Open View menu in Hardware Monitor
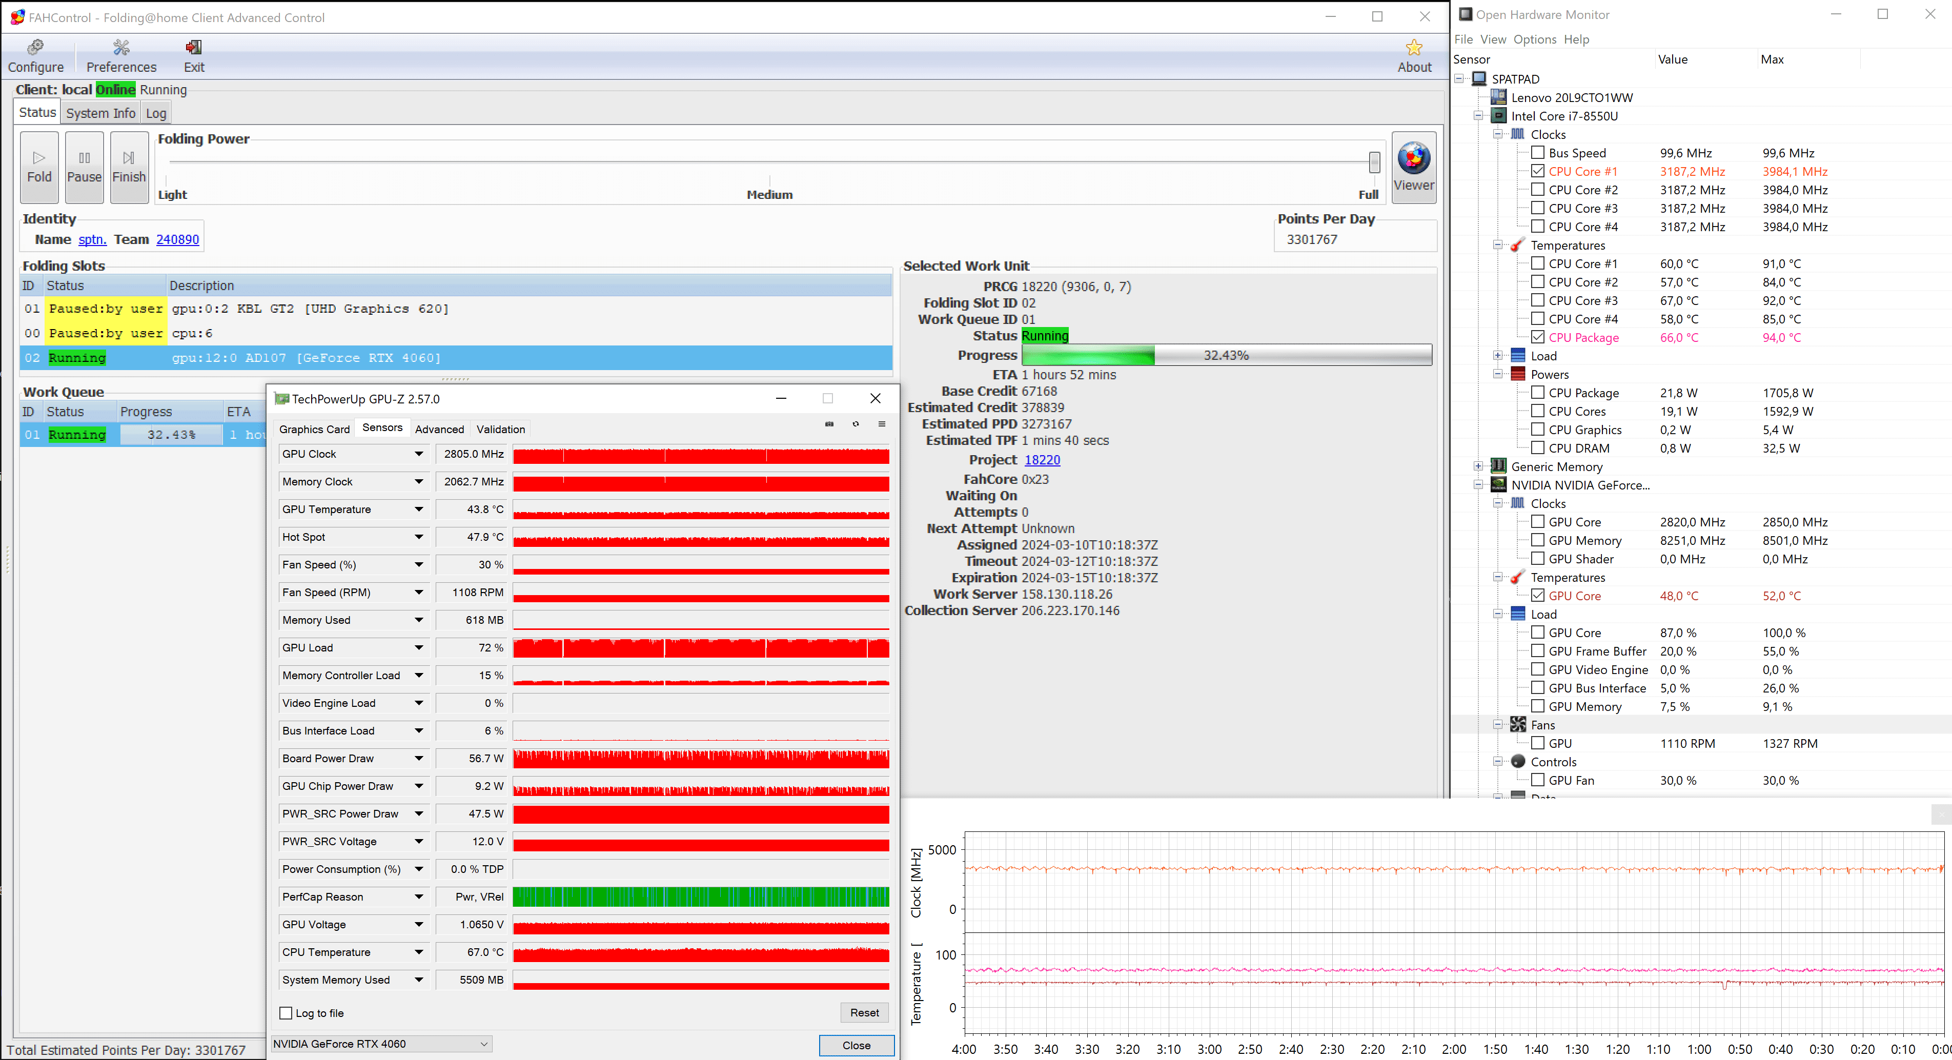 pos(1493,39)
